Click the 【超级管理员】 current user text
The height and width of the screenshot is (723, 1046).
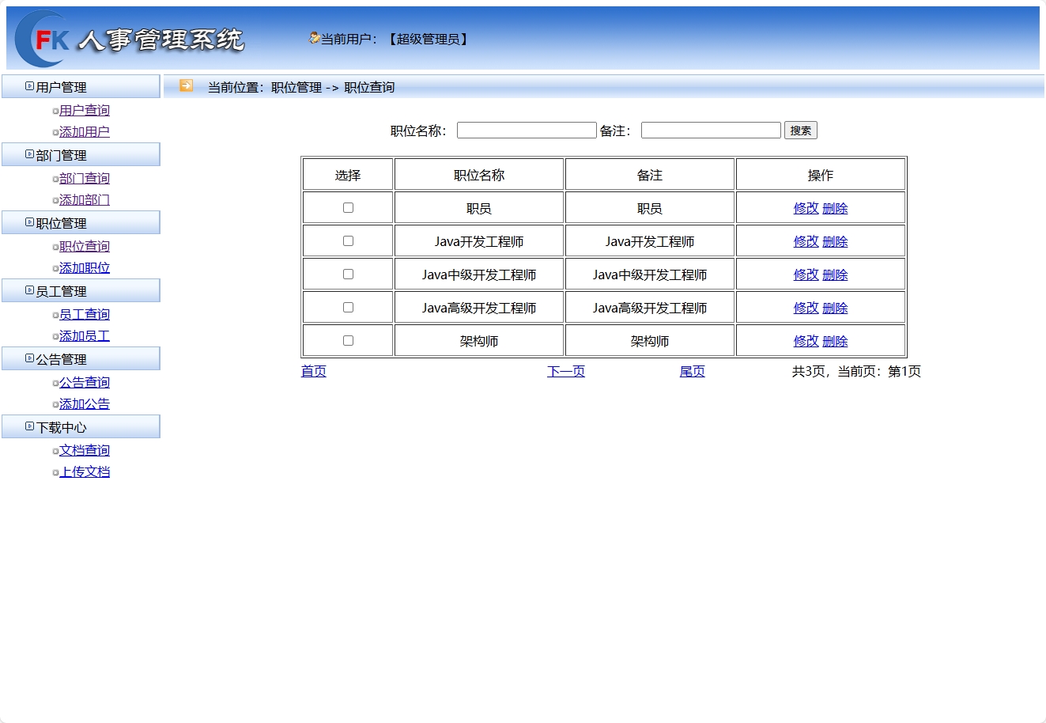pyautogui.click(x=428, y=40)
